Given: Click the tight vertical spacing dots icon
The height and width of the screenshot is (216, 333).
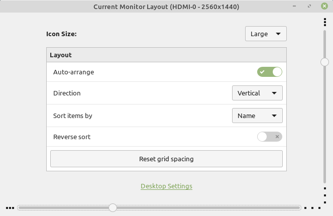Looking at the screenshot, I should tap(325, 22).
